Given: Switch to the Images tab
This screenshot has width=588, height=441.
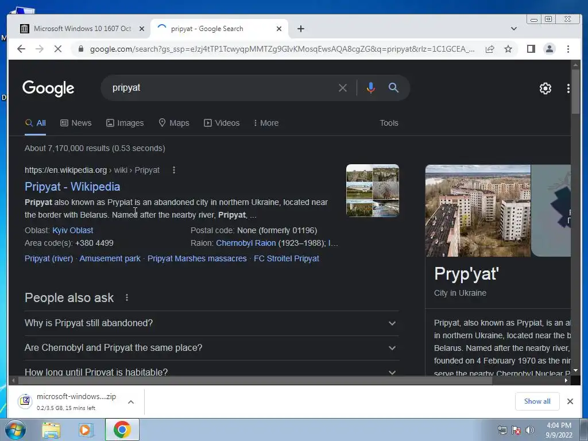Looking at the screenshot, I should [x=125, y=123].
